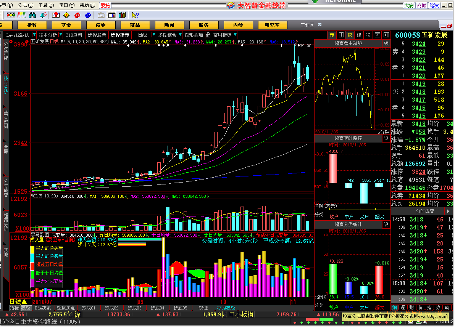
Task: Toggle the 权 adjustment button
Action: 350,35
